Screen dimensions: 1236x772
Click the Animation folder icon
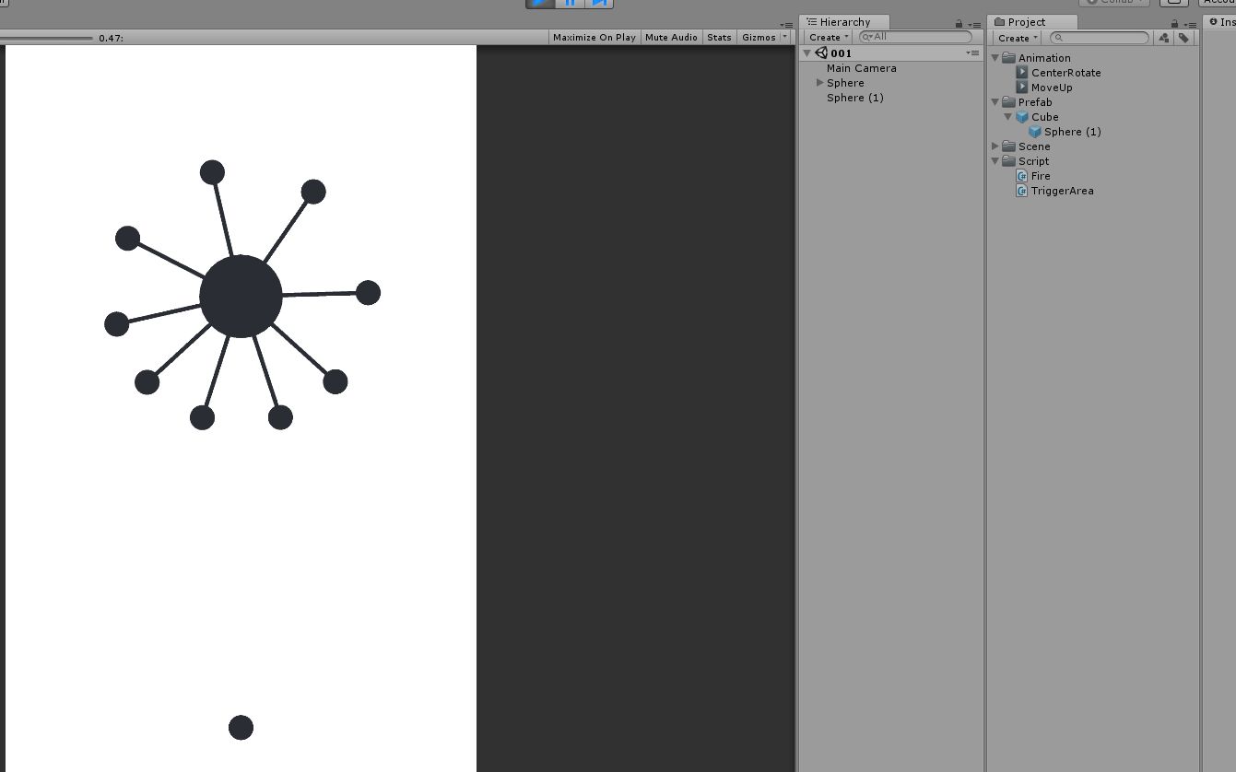(x=1008, y=58)
